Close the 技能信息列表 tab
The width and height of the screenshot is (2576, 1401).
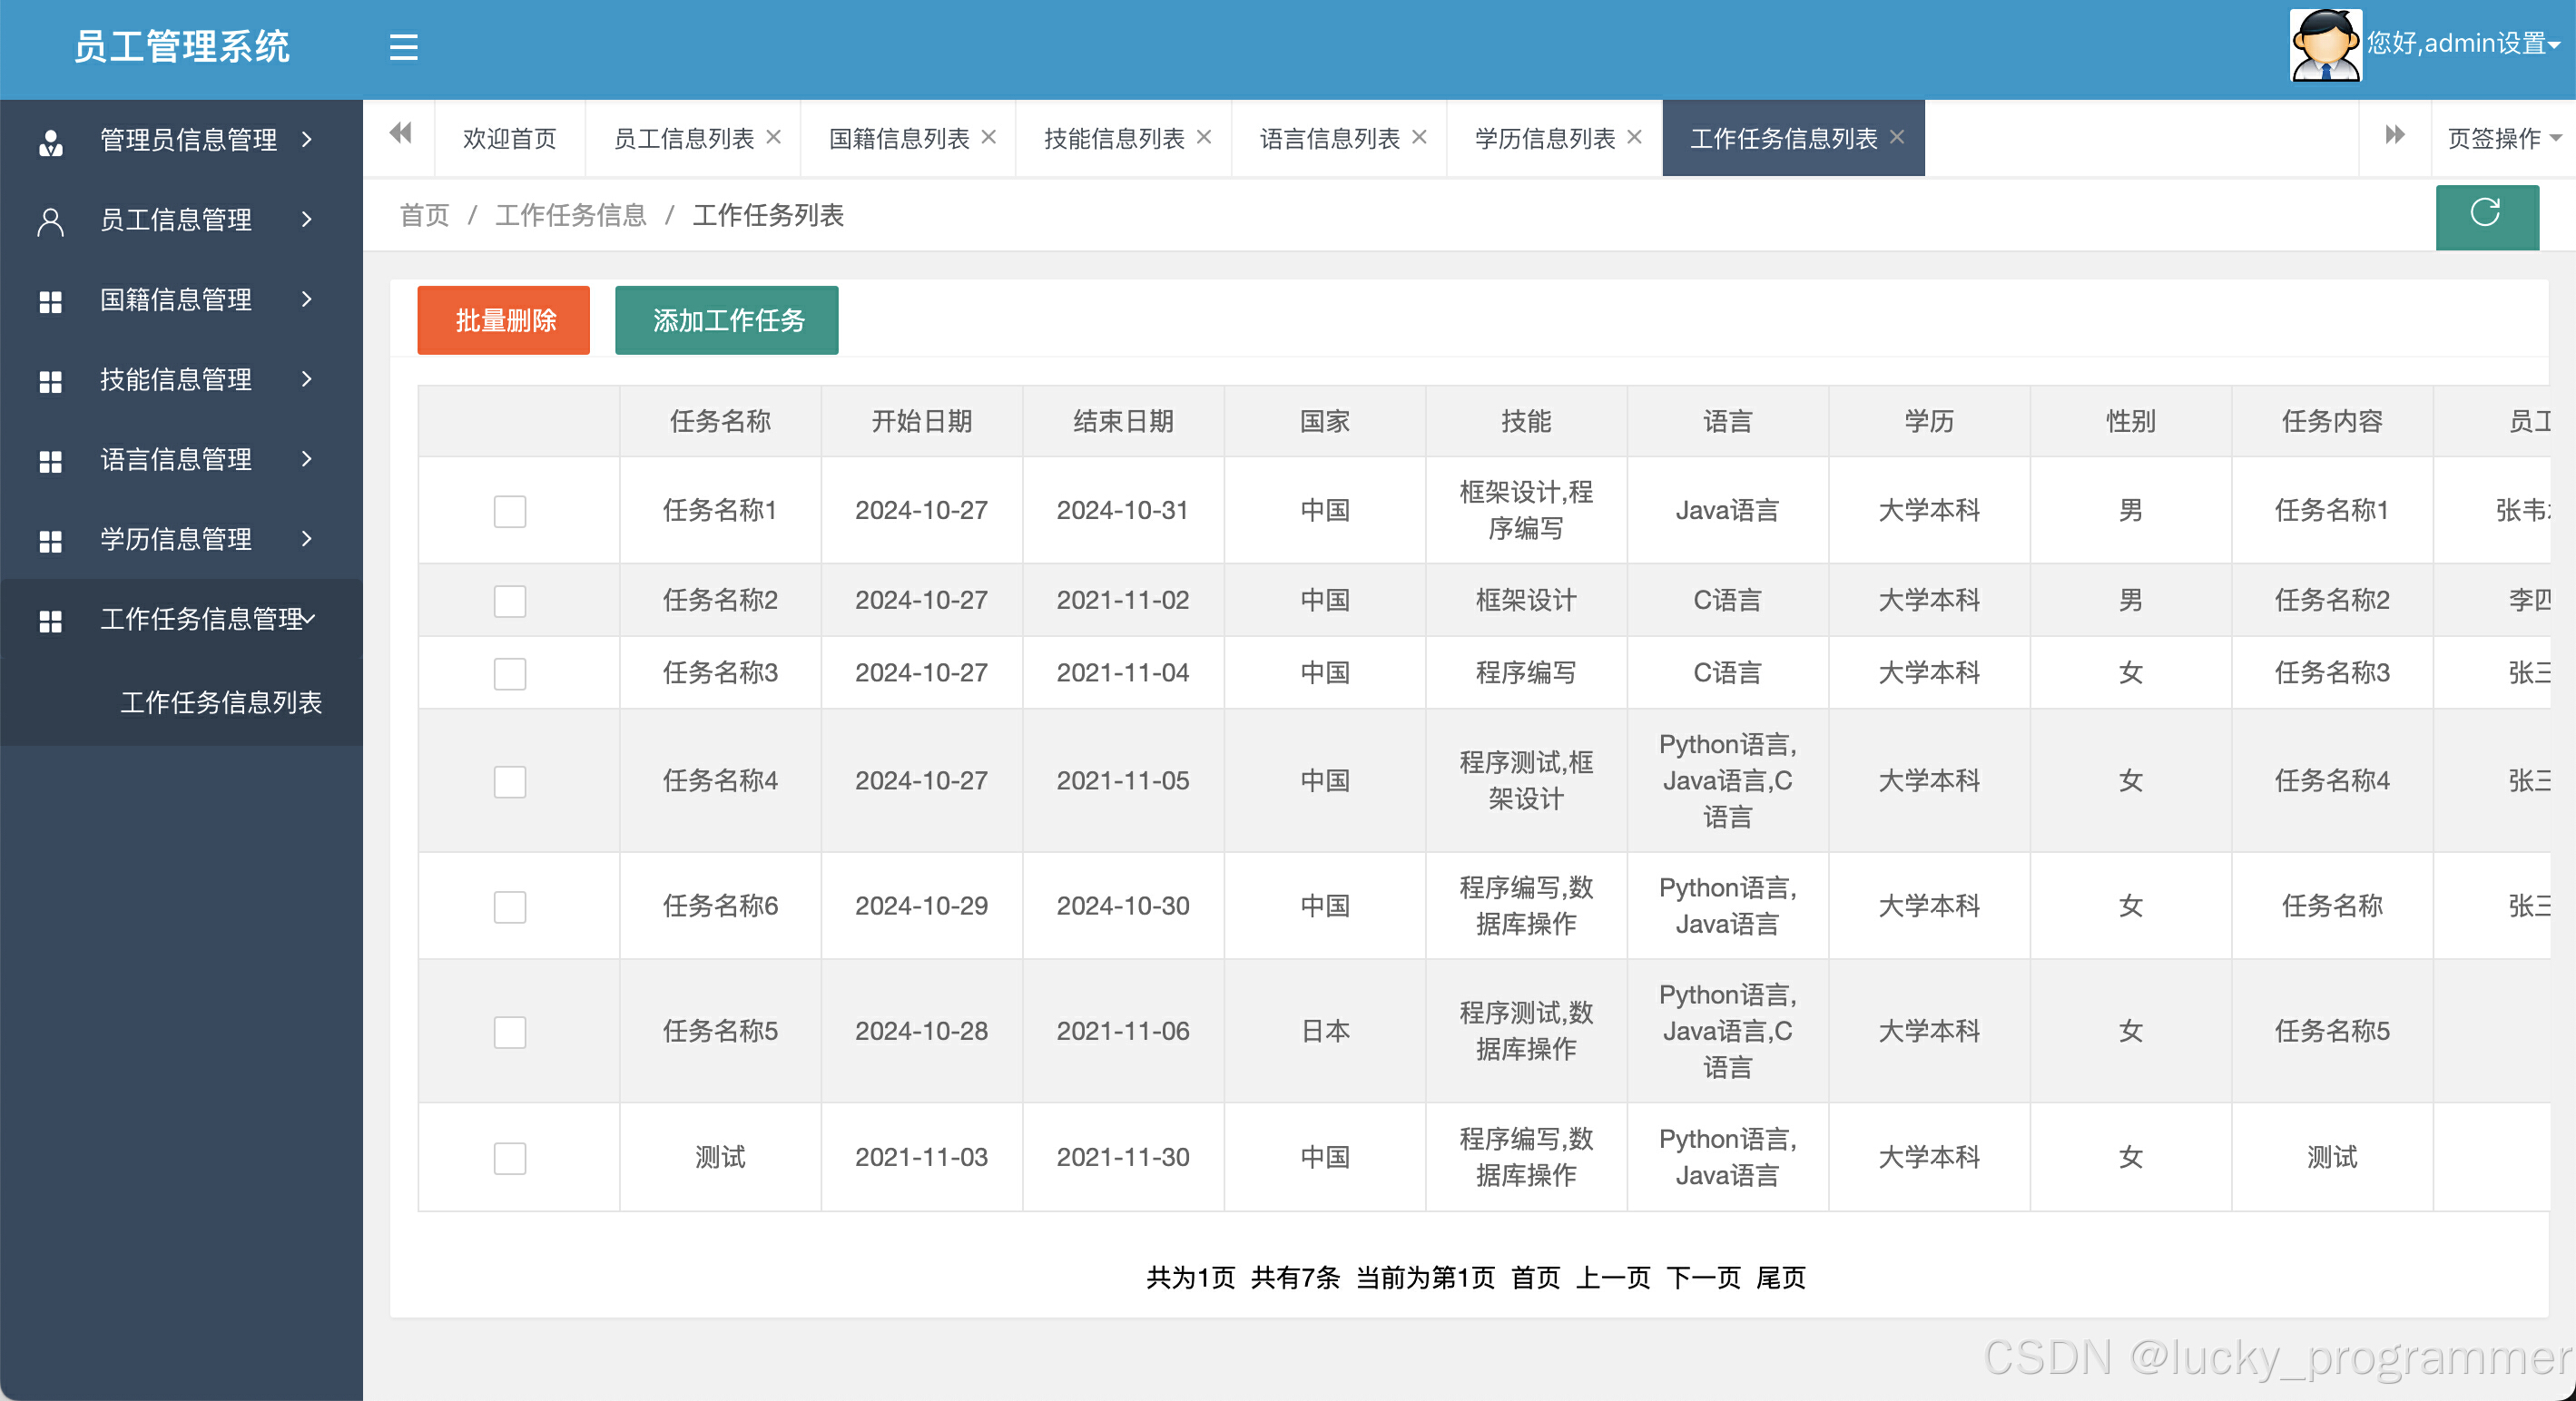(x=1204, y=137)
